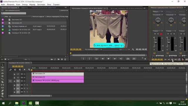Open the Program Monitor zoom level dropdown
Screen dimensions: 188x106
(93, 49)
